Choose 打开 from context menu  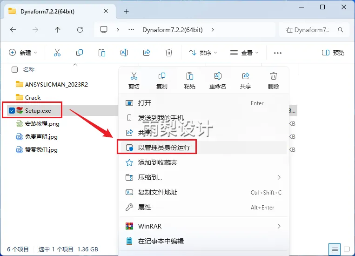[203, 103]
